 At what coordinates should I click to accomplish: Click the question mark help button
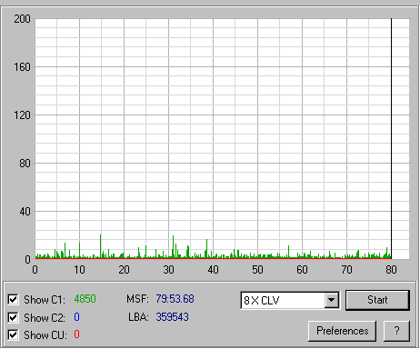tap(396, 331)
